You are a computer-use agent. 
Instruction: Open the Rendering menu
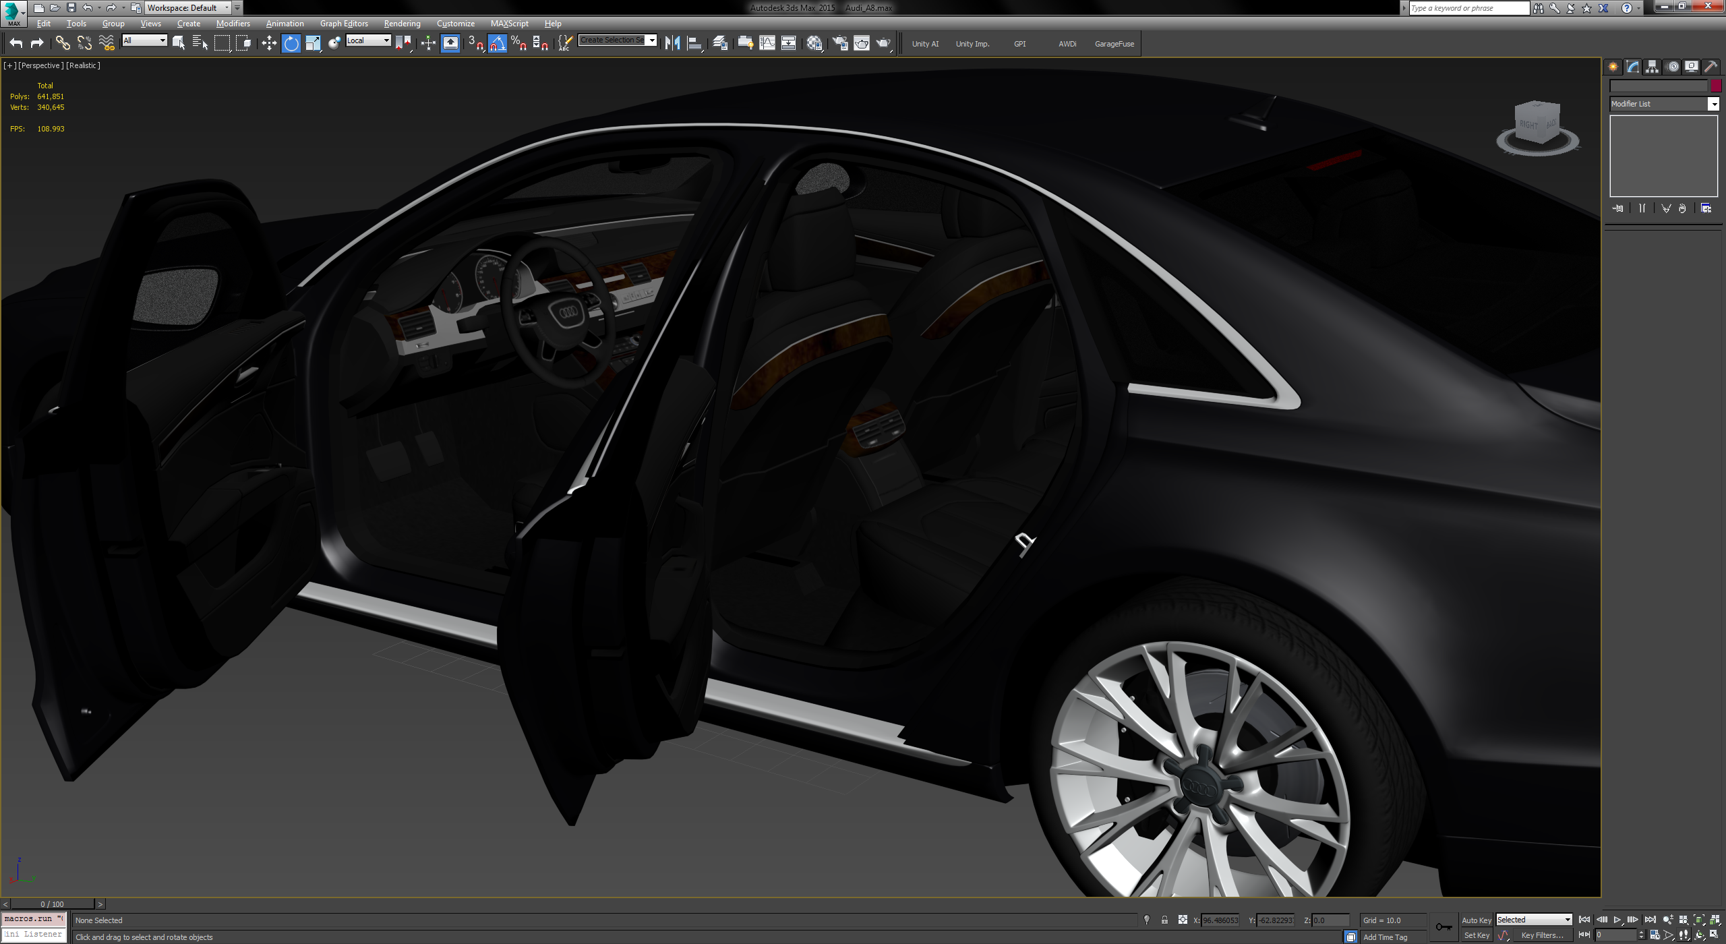402,23
